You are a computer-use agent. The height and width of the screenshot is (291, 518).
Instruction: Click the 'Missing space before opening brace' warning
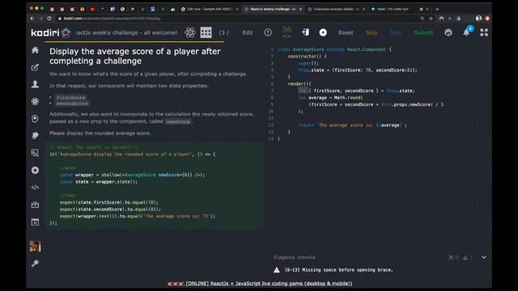coord(338,270)
